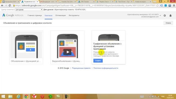Switch to 'Taxi Driver' browser tab
Screen dimensions: 176x99
click(124, 2)
